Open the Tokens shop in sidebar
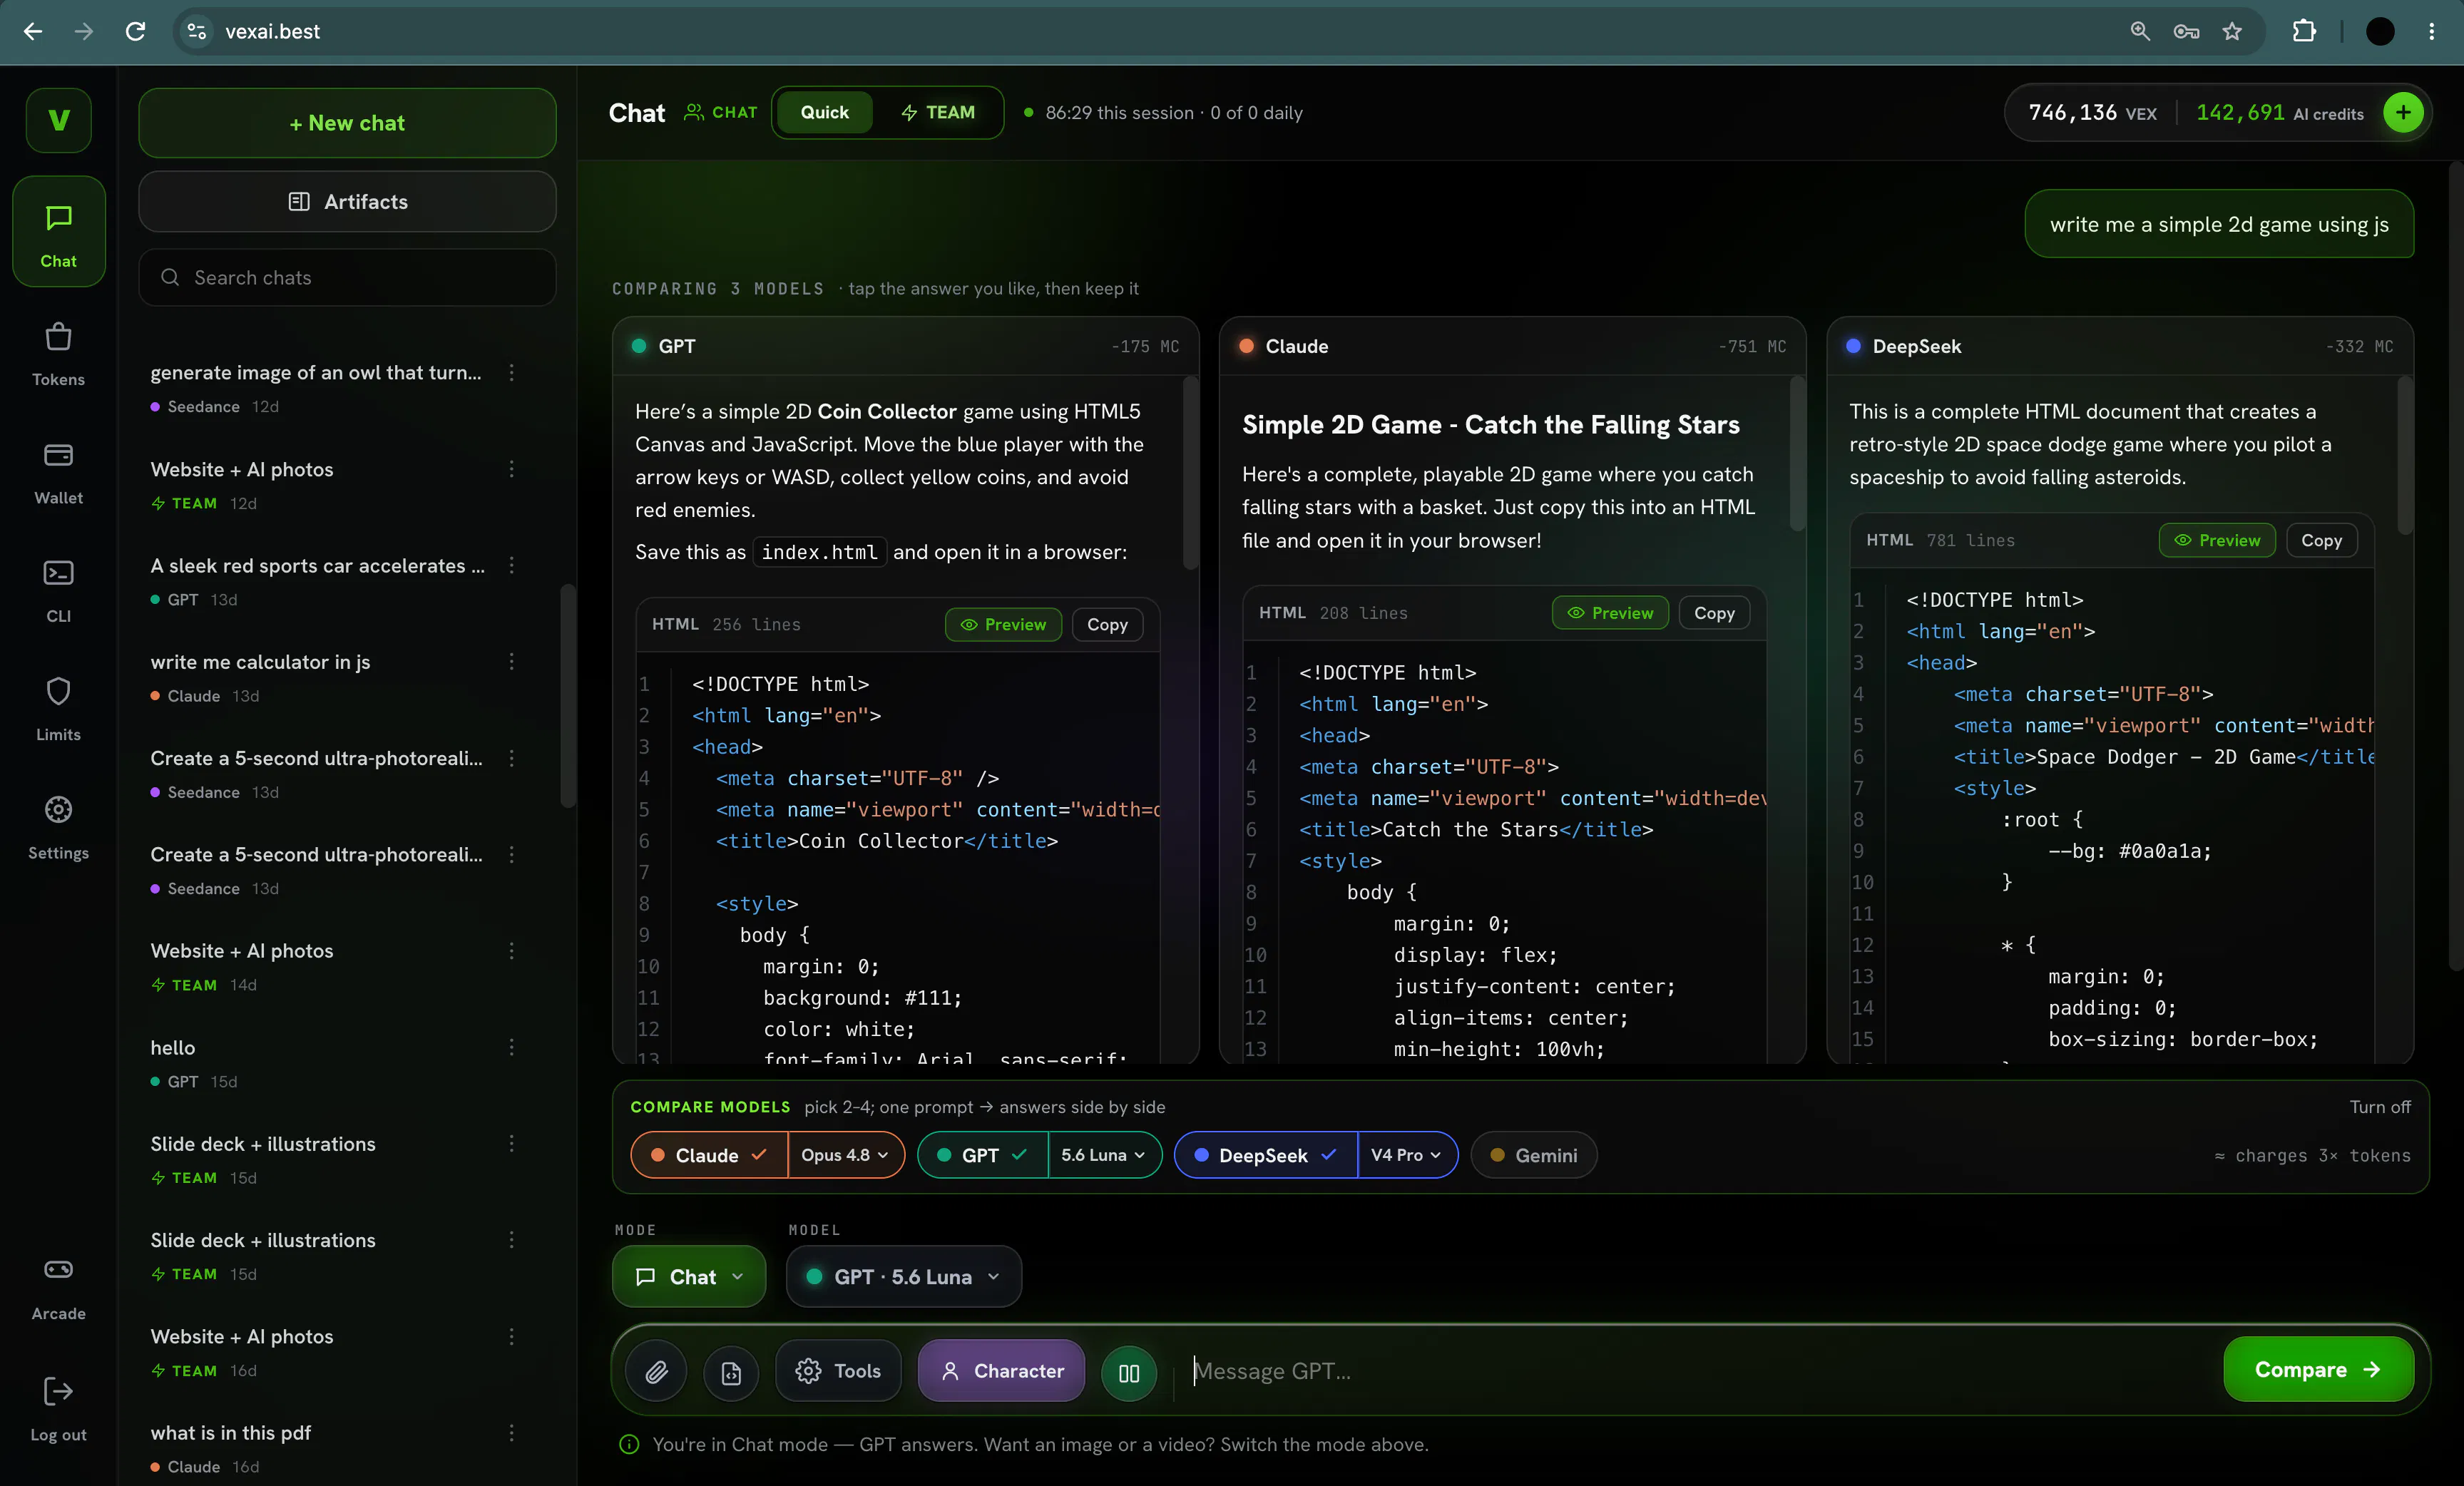 click(58, 353)
